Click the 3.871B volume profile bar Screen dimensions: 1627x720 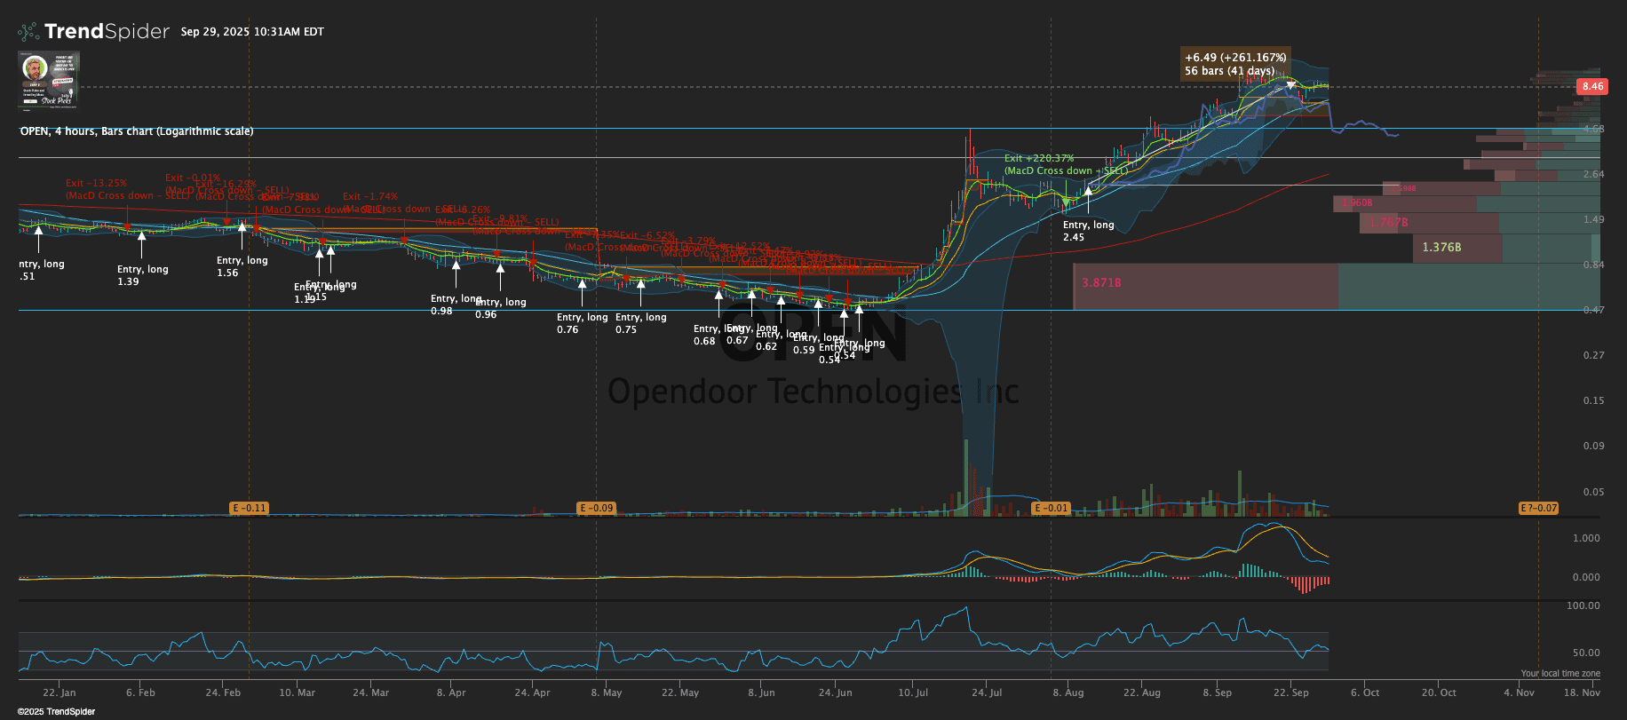click(x=1205, y=286)
